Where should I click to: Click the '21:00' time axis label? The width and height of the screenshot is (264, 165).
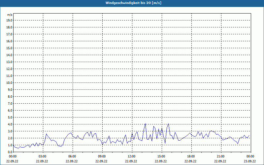click(x=221, y=156)
